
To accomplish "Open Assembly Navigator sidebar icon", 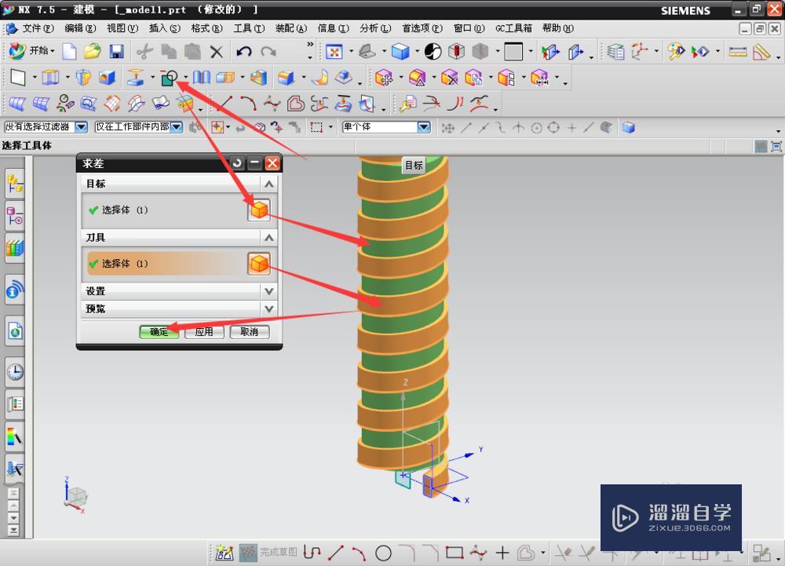I will pos(15,184).
